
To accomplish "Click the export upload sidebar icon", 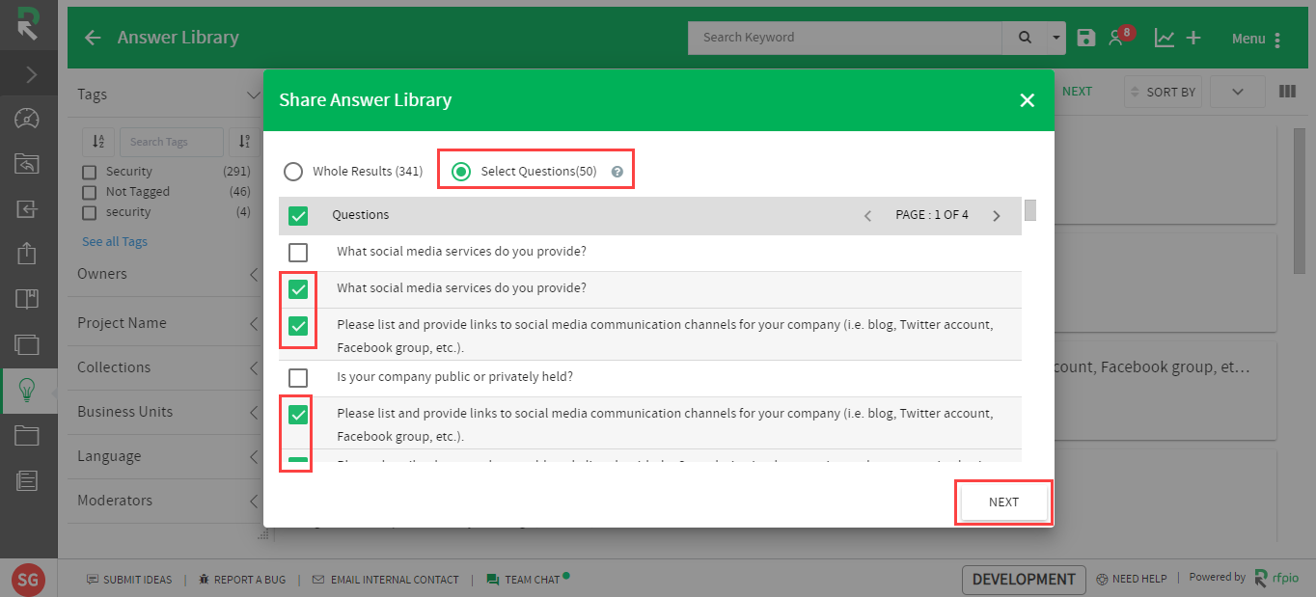I will point(27,253).
